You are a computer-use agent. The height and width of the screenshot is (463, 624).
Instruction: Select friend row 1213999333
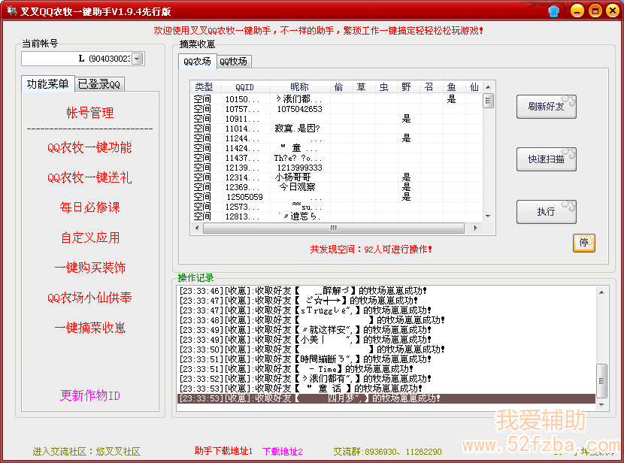pyautogui.click(x=337, y=168)
